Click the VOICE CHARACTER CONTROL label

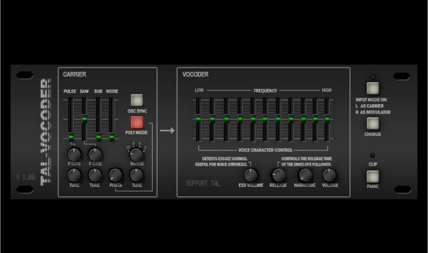[x=266, y=150]
